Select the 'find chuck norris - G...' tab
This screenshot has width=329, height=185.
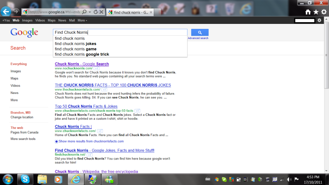point(131,13)
